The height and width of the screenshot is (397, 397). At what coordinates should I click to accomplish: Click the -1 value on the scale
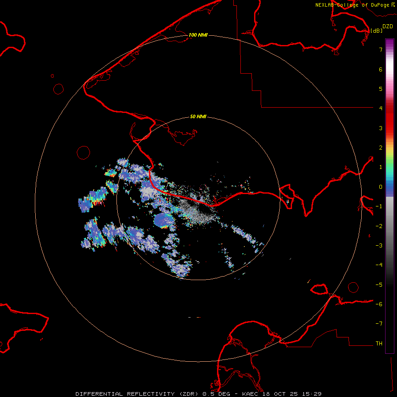coord(379,206)
